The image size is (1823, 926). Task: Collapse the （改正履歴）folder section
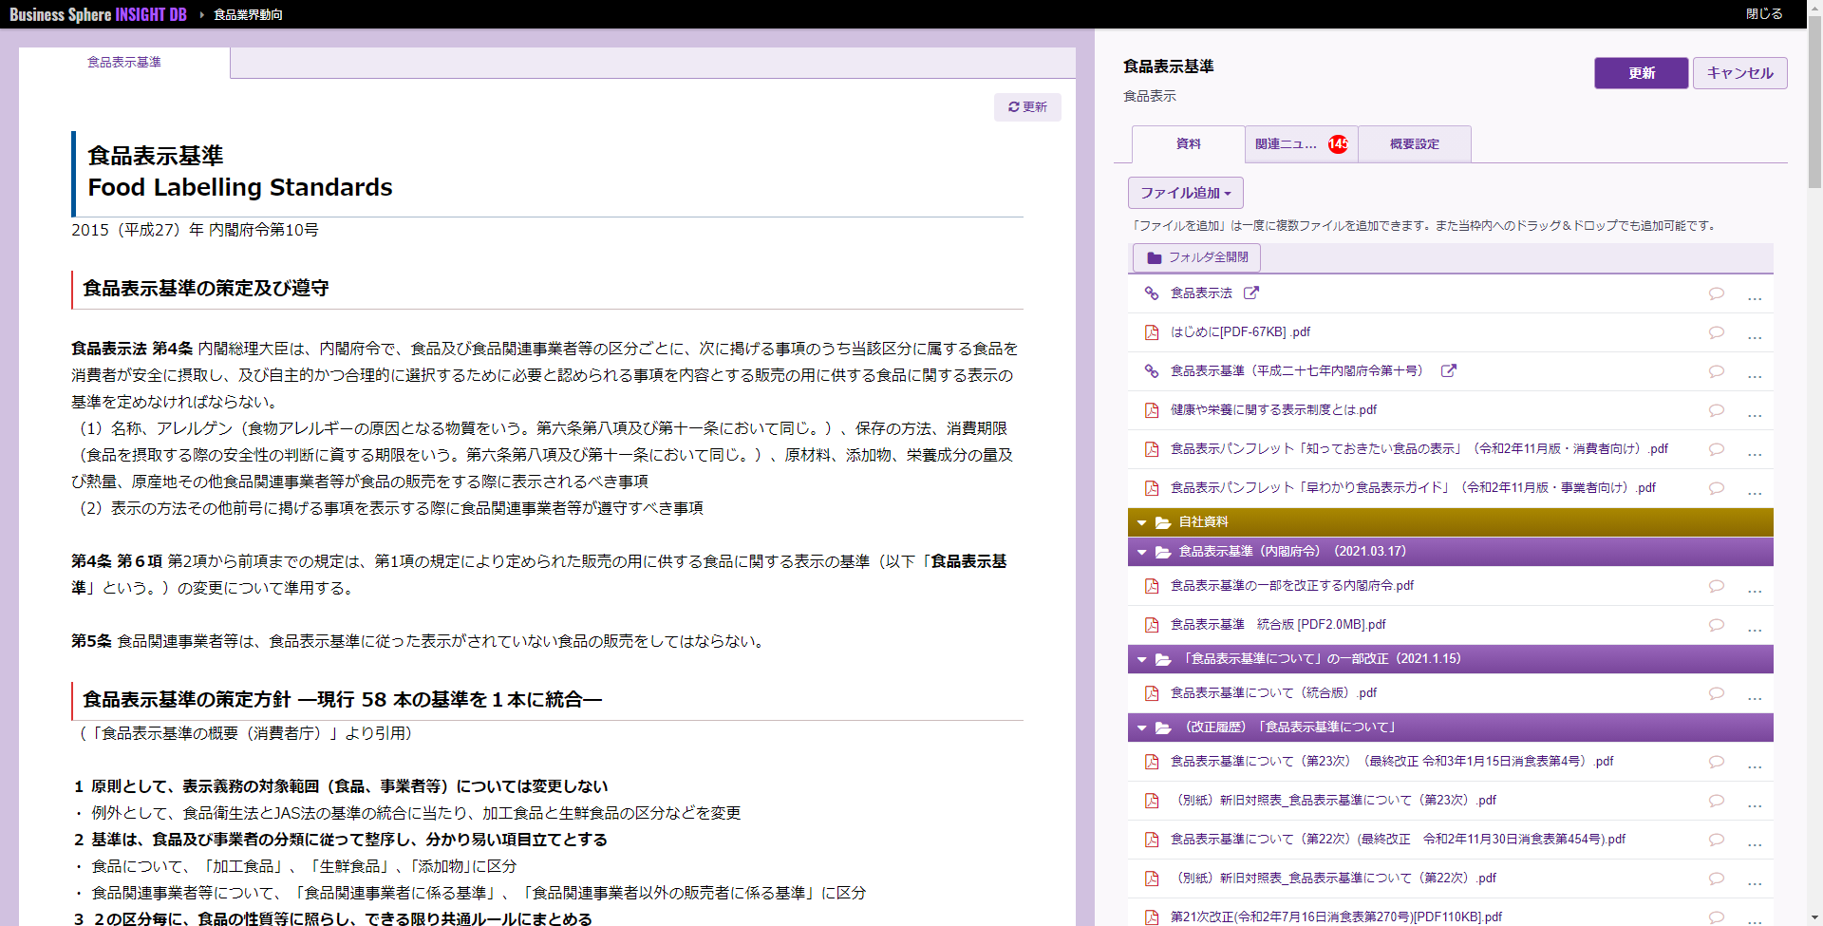(1141, 728)
